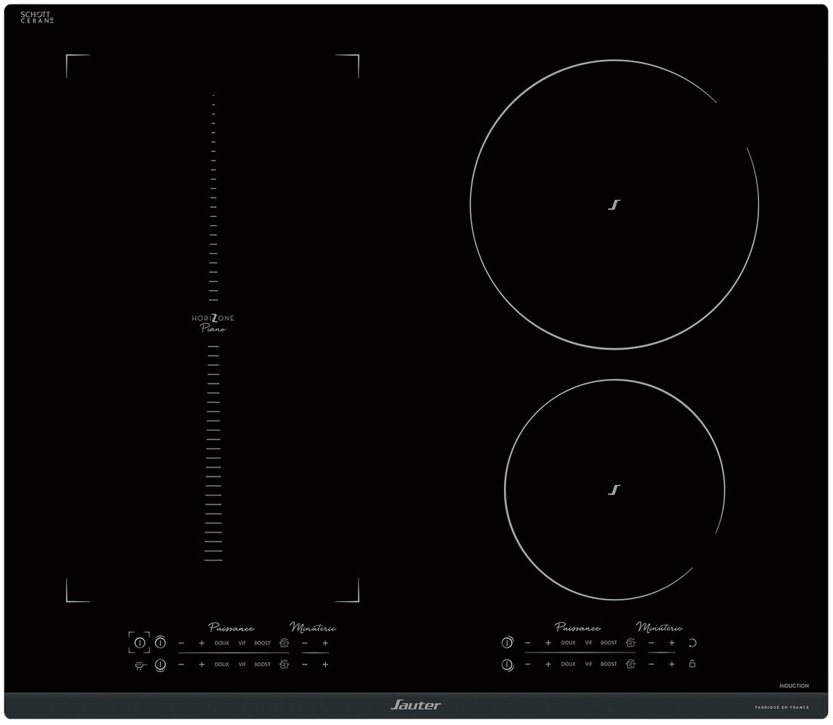Viewport: 833px width, 725px height.
Task: Toggle the left panel's top-row zone power button (right of the bracketed one)
Action: [160, 643]
